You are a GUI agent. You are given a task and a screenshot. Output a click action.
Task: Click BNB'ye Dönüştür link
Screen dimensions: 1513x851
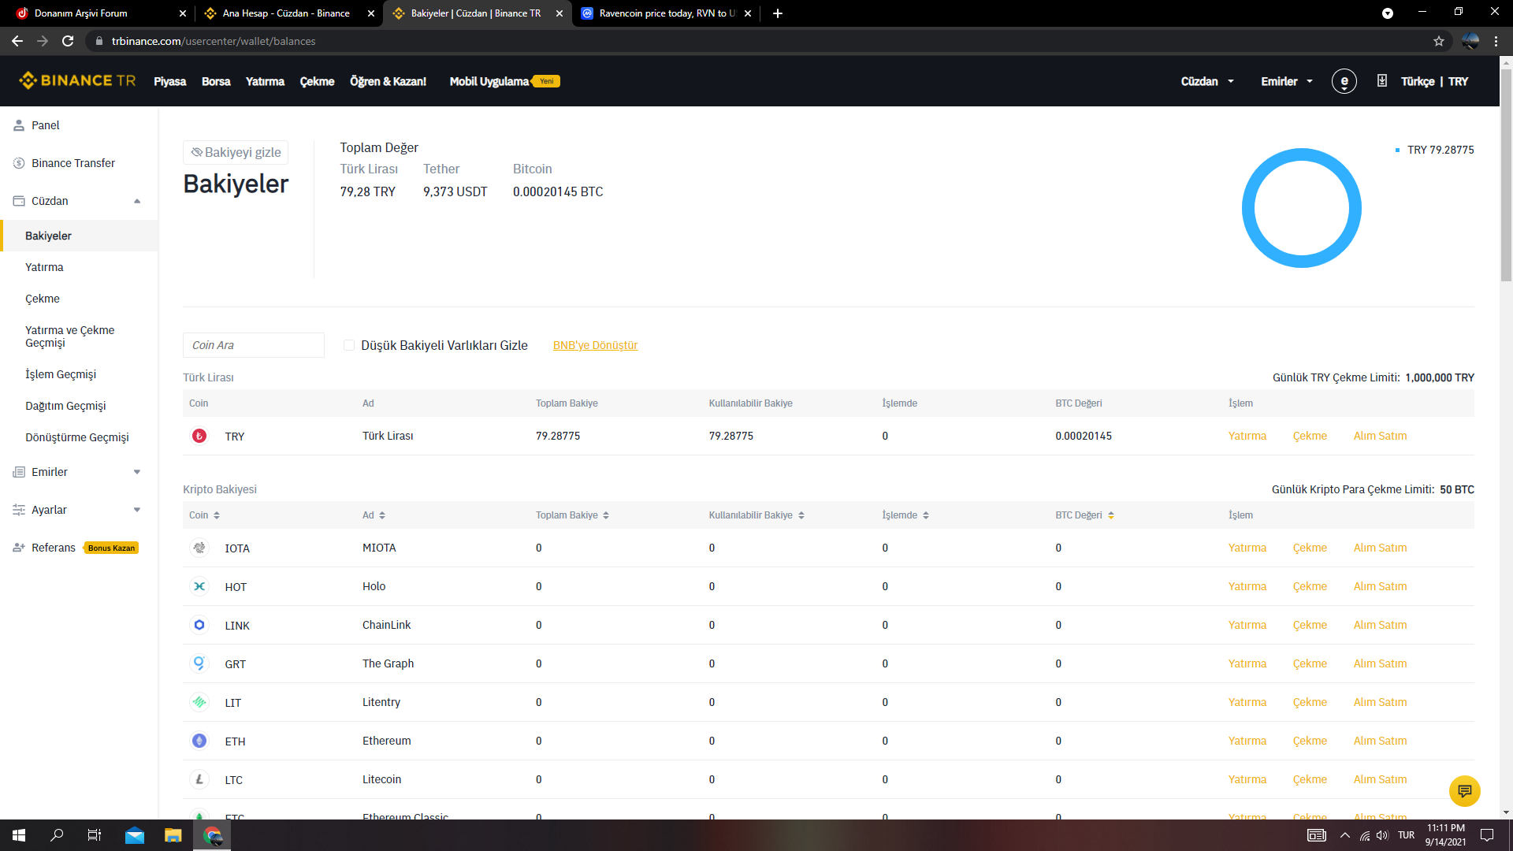595,345
